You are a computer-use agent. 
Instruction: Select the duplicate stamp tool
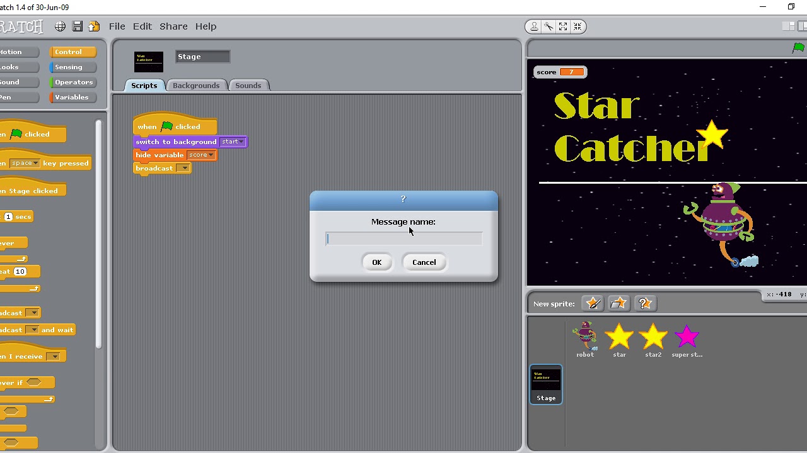tap(534, 26)
